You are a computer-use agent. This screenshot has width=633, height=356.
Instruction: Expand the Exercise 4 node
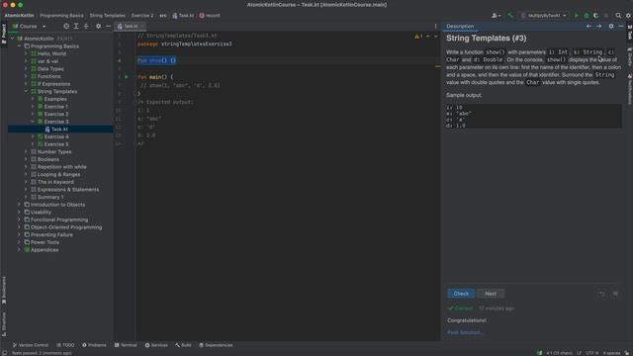(33, 136)
